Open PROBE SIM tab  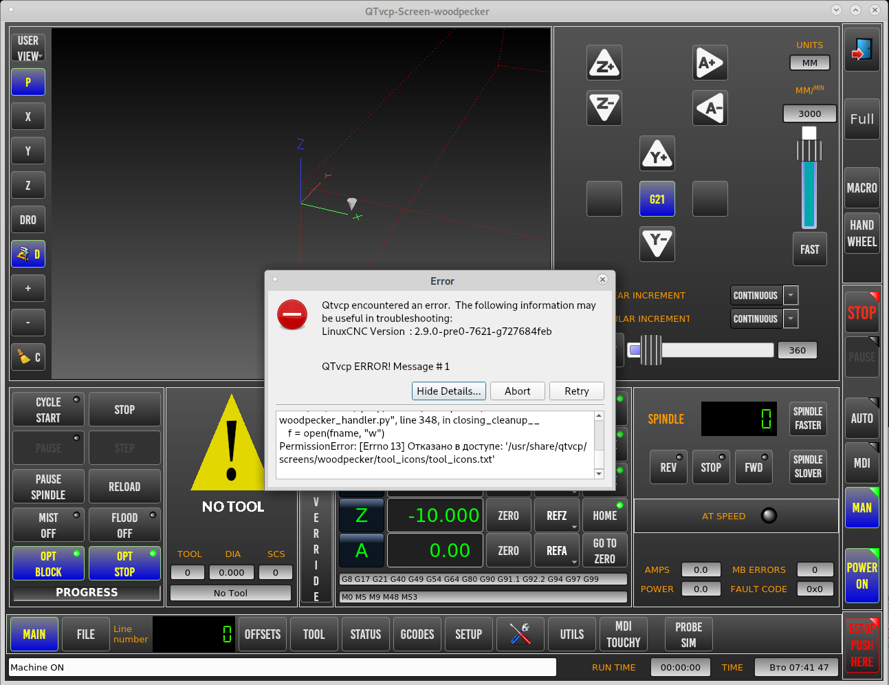688,634
